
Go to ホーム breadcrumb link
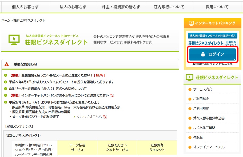[x=6, y=20]
